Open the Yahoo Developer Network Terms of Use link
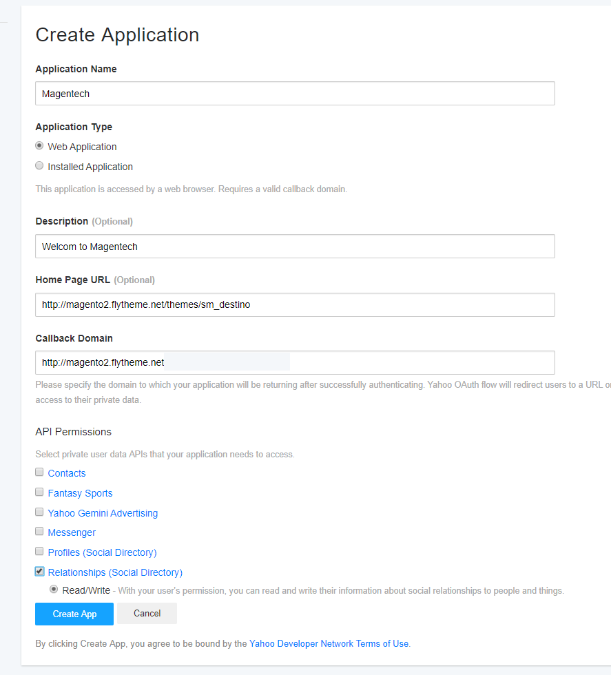This screenshot has width=611, height=675. click(x=329, y=643)
